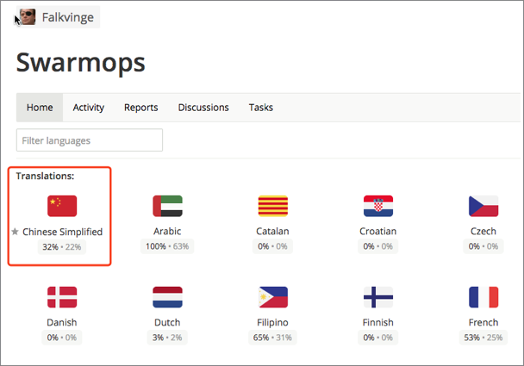Click the French flag icon

coord(483,297)
